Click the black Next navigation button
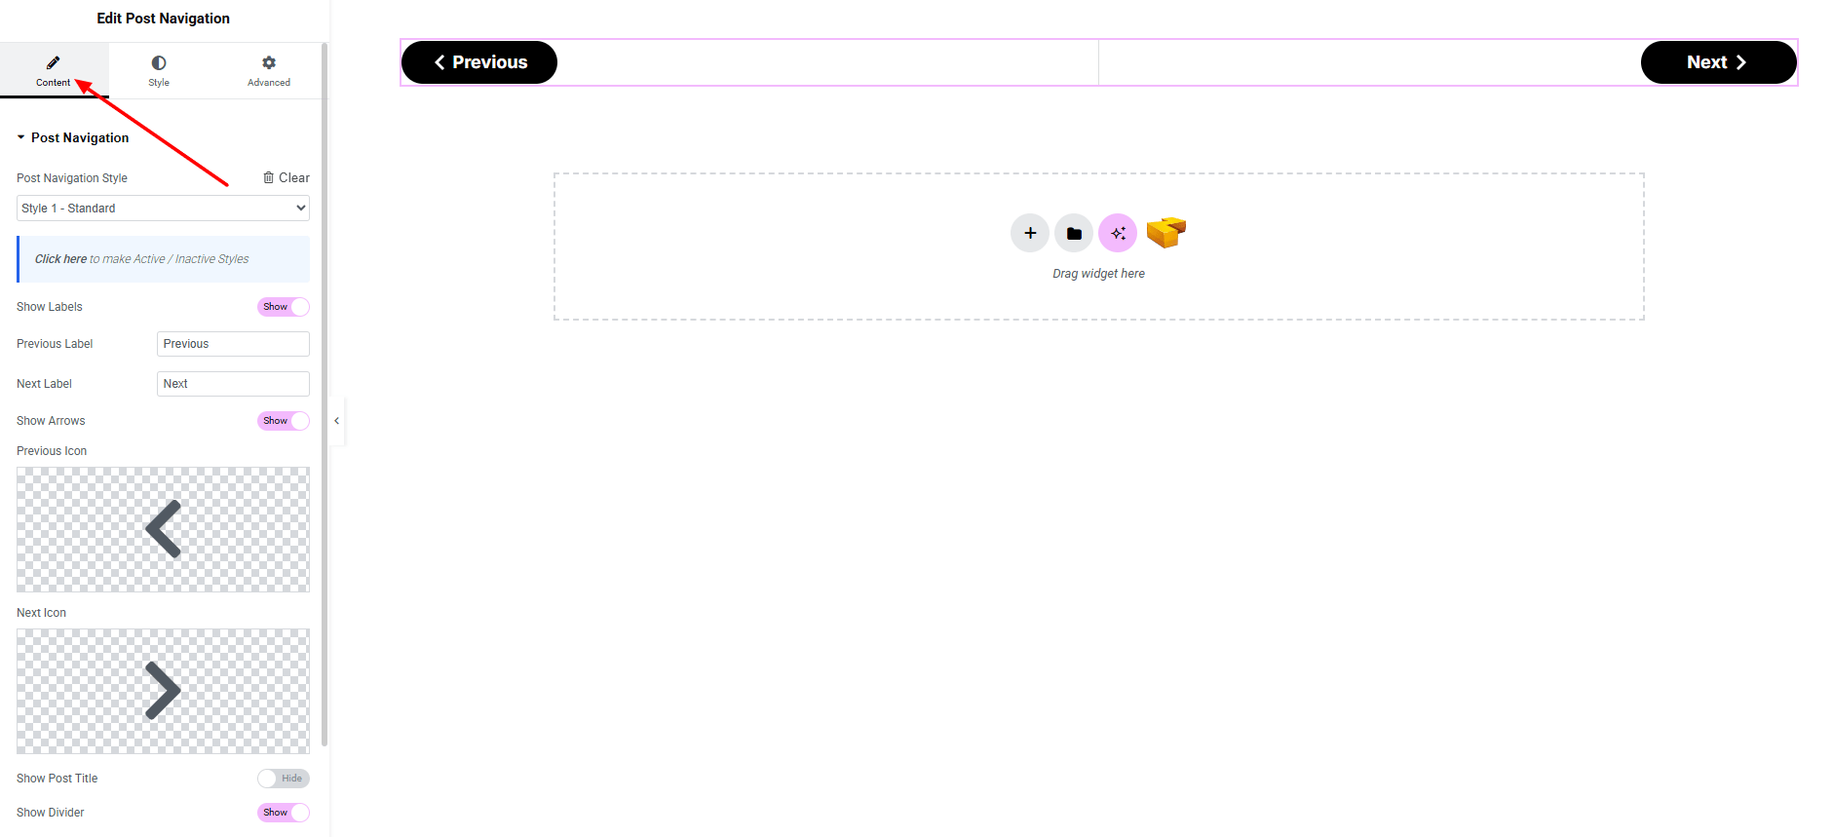Screen dimensions: 1833x837 coord(1717,62)
